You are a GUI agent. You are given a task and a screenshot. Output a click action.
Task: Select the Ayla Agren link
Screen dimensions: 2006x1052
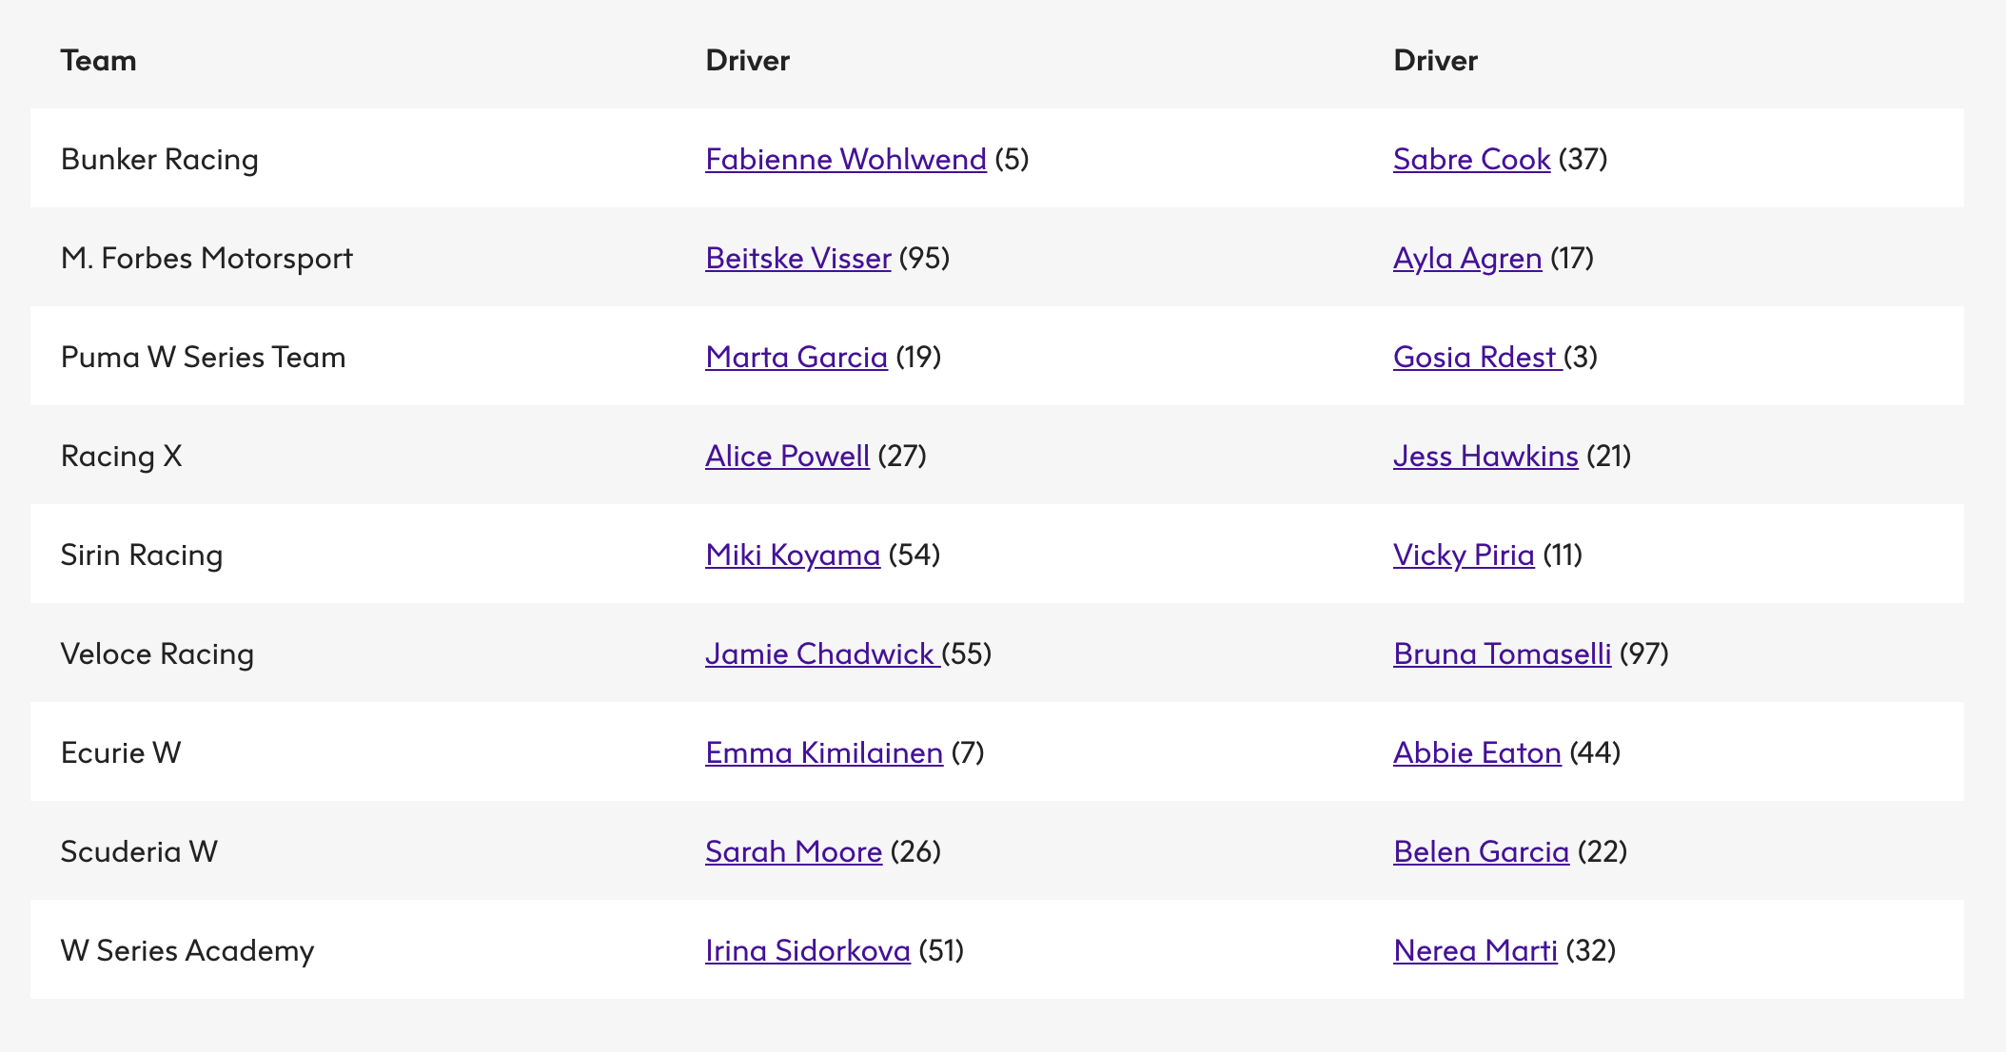(1466, 258)
